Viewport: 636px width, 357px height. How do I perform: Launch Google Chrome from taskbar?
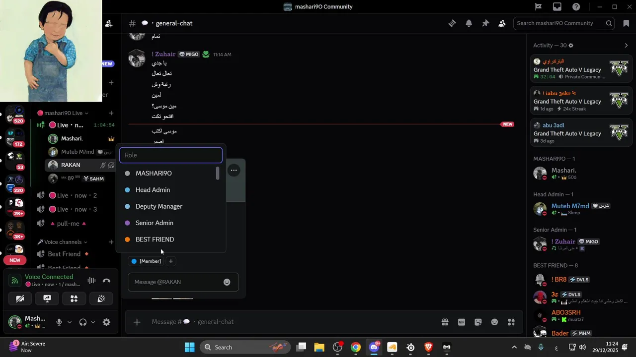tap(356, 347)
